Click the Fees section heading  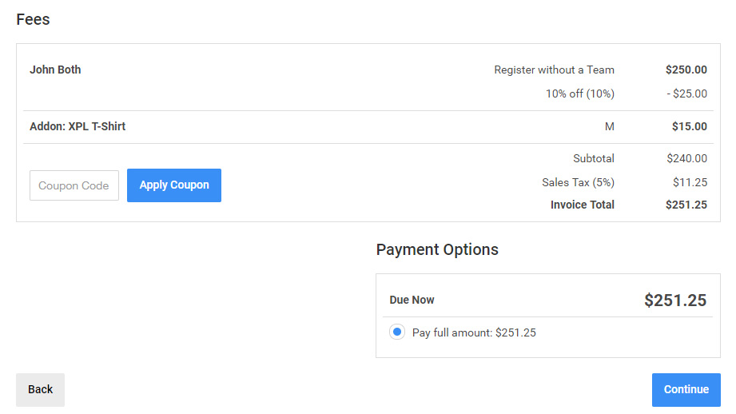[x=33, y=19]
